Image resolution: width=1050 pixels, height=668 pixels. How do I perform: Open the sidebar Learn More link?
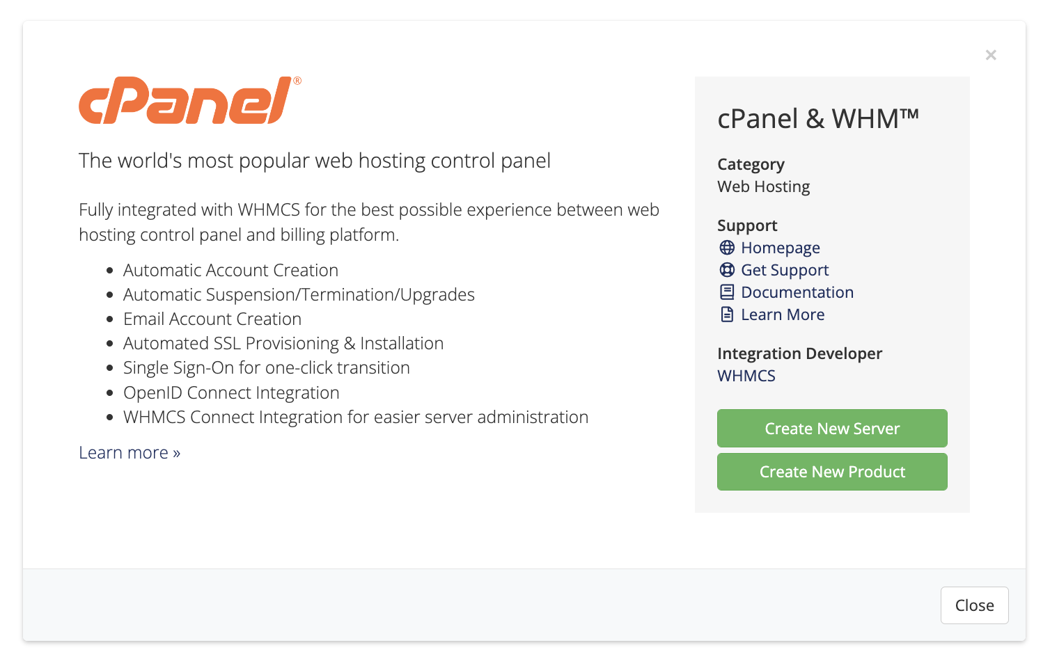click(783, 315)
